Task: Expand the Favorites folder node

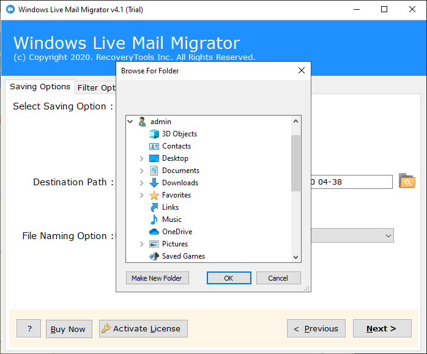Action: point(141,195)
